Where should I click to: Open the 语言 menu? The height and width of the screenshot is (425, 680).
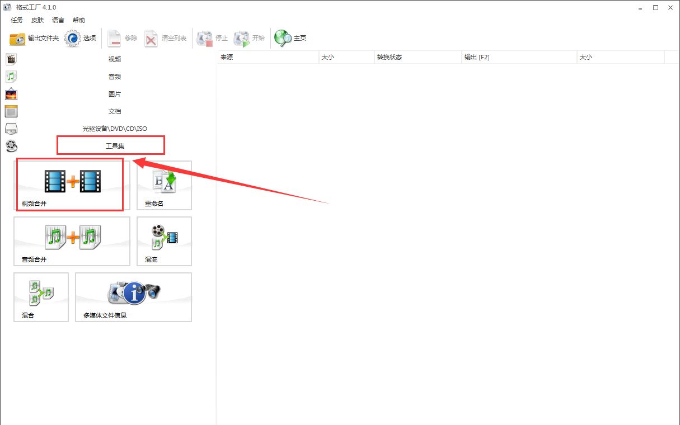(x=58, y=20)
